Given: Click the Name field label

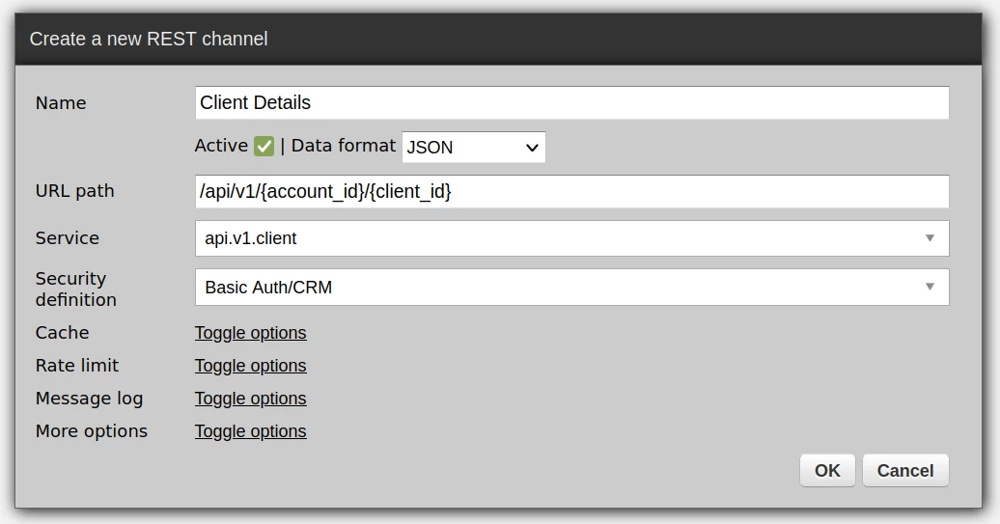Looking at the screenshot, I should click(x=61, y=103).
